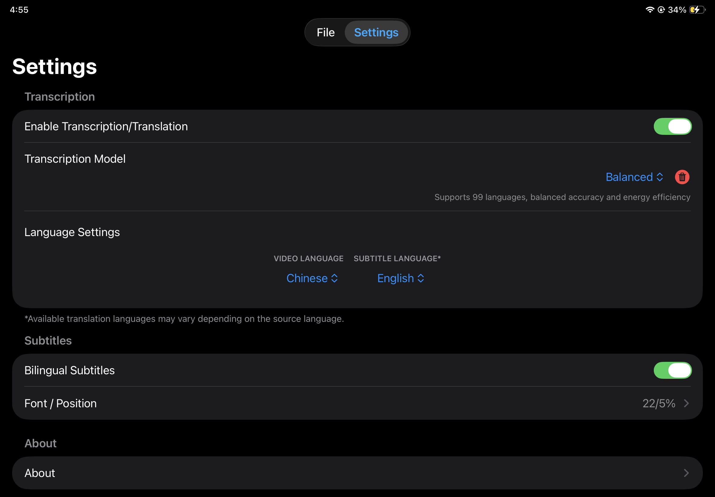Click the Transcription section header

click(x=60, y=97)
